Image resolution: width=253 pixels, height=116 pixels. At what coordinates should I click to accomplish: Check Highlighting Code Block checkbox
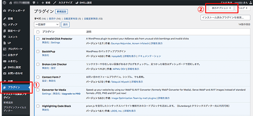(38, 106)
